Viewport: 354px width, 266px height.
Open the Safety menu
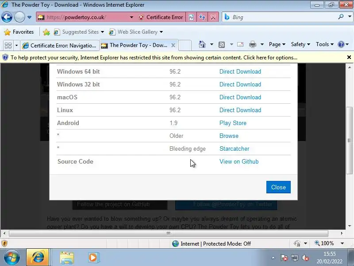(300, 44)
